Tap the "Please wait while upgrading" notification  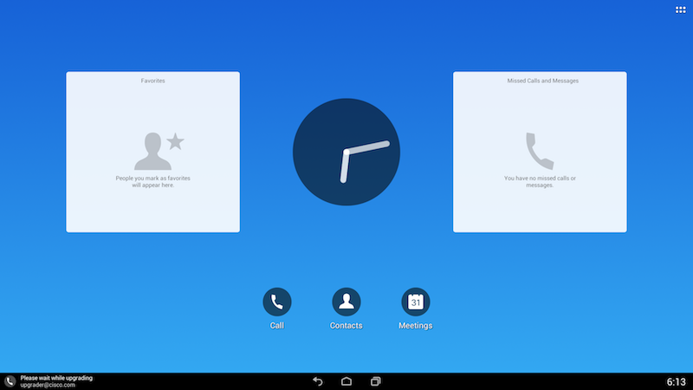(x=56, y=378)
